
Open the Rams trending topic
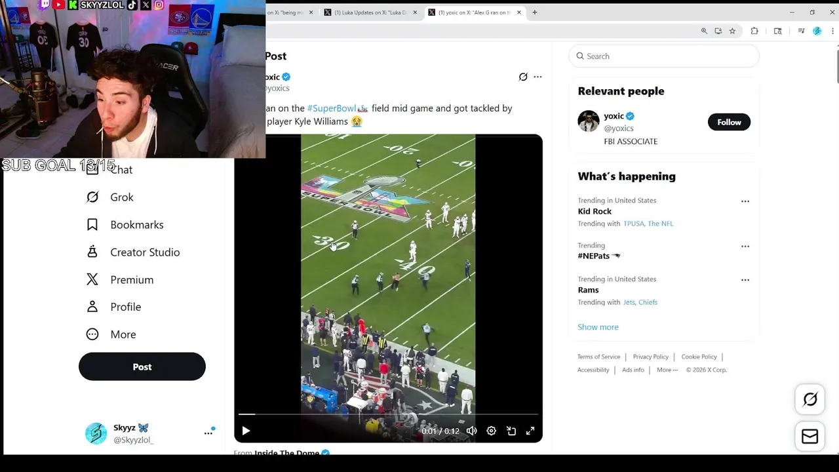click(x=588, y=290)
